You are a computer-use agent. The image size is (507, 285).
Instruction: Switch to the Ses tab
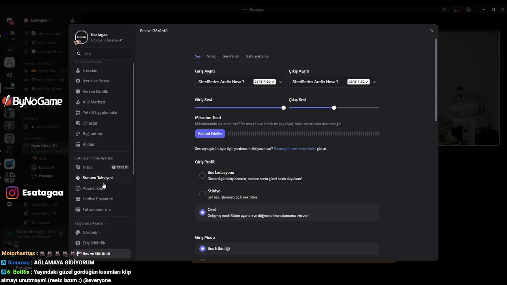click(198, 56)
